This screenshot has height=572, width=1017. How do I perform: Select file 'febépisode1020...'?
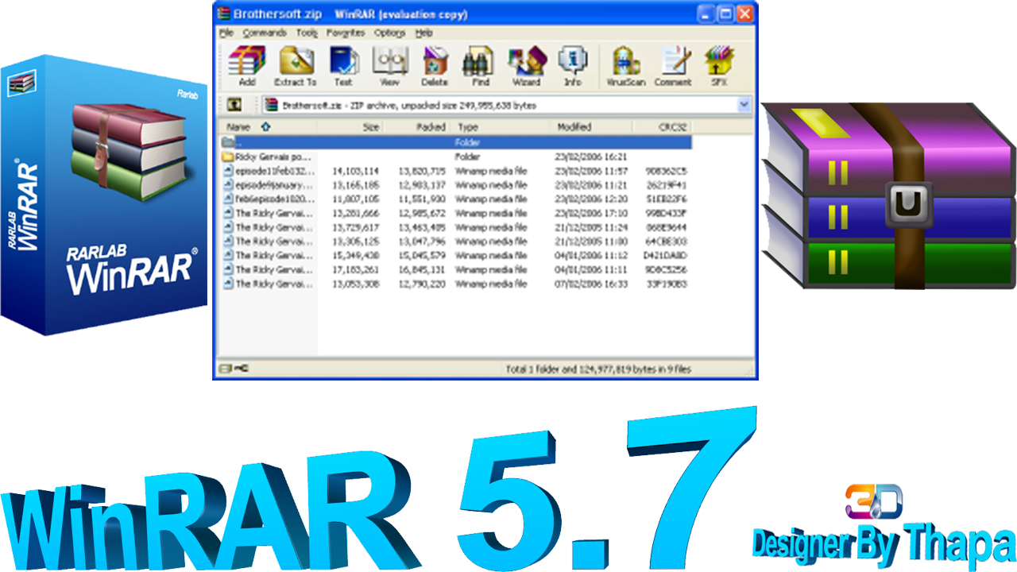pos(275,199)
